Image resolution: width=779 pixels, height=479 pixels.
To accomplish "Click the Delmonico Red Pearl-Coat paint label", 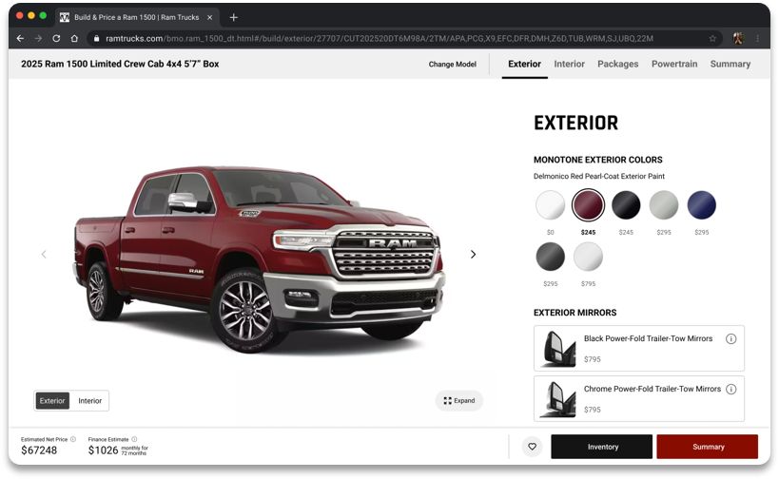I will click(598, 176).
